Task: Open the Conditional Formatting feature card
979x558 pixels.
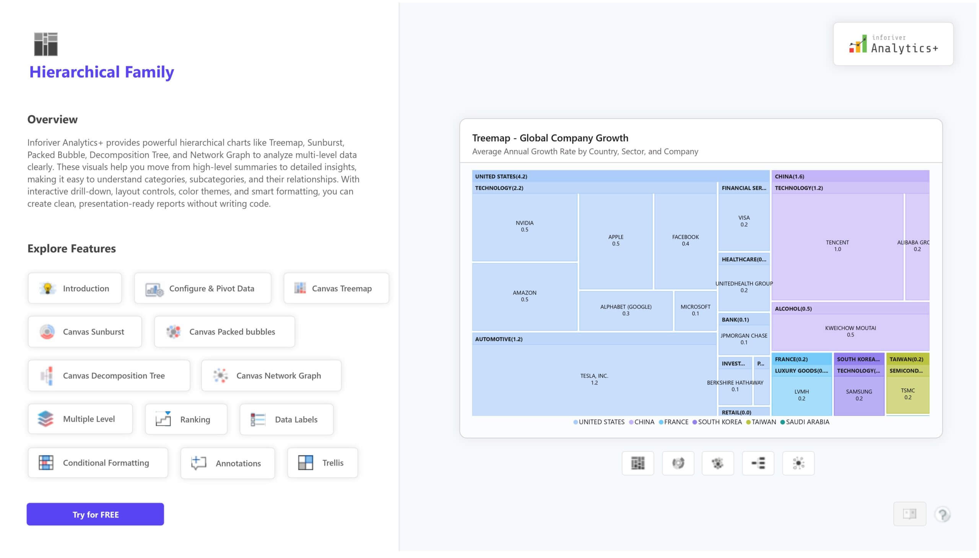Action: coord(98,463)
